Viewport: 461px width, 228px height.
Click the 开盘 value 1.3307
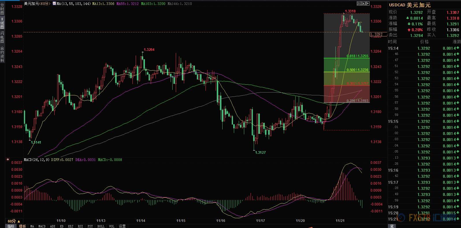(x=453, y=12)
